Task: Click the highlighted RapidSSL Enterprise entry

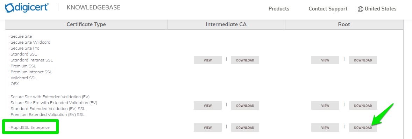Action: [30, 128]
